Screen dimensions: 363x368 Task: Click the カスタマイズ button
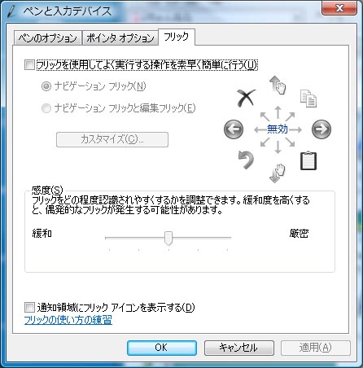[112, 139]
